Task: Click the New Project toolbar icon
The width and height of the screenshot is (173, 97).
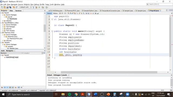Action: click(x=5, y=7)
